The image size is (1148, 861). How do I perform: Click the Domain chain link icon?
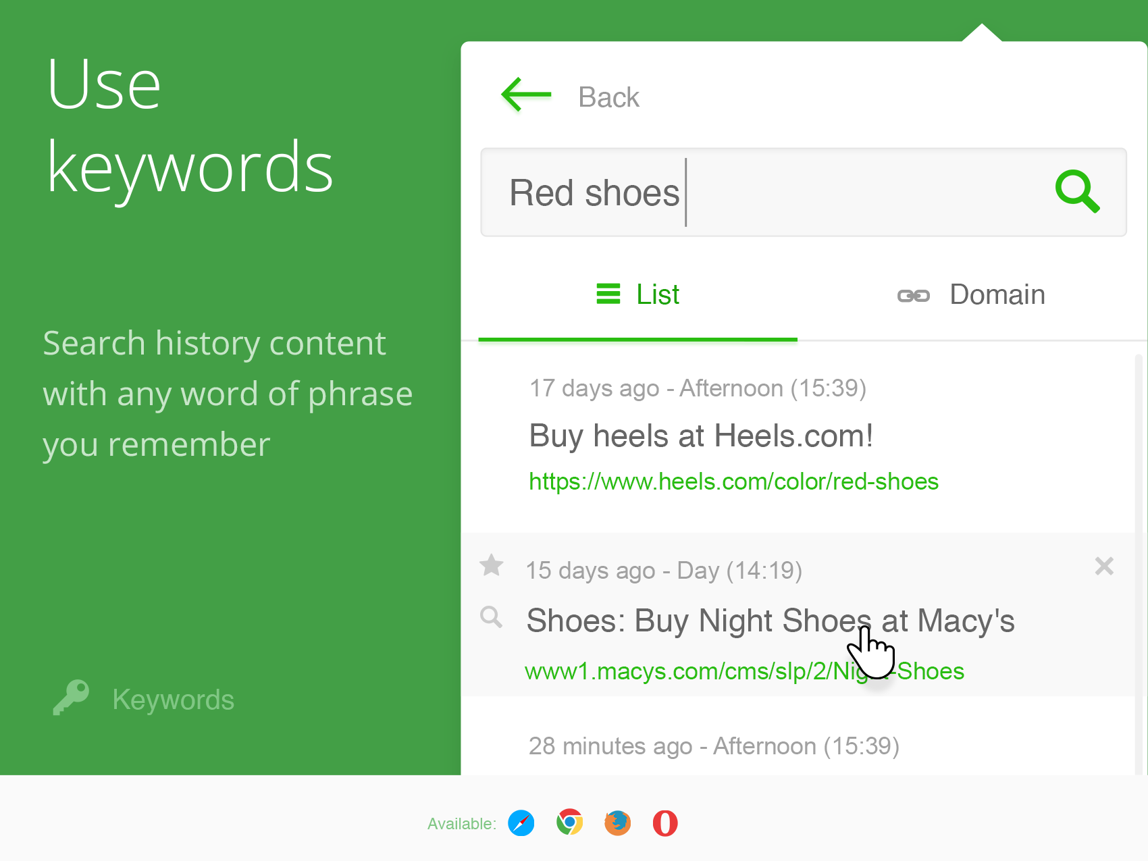(914, 296)
